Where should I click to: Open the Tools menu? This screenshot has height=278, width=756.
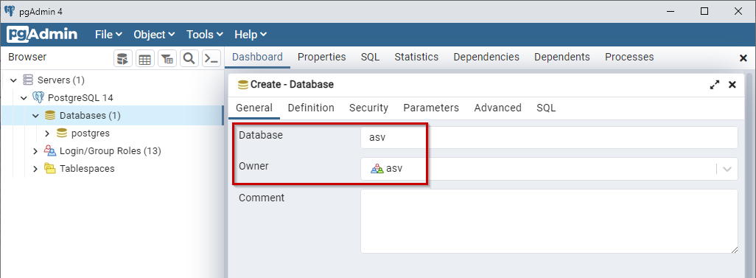click(204, 35)
